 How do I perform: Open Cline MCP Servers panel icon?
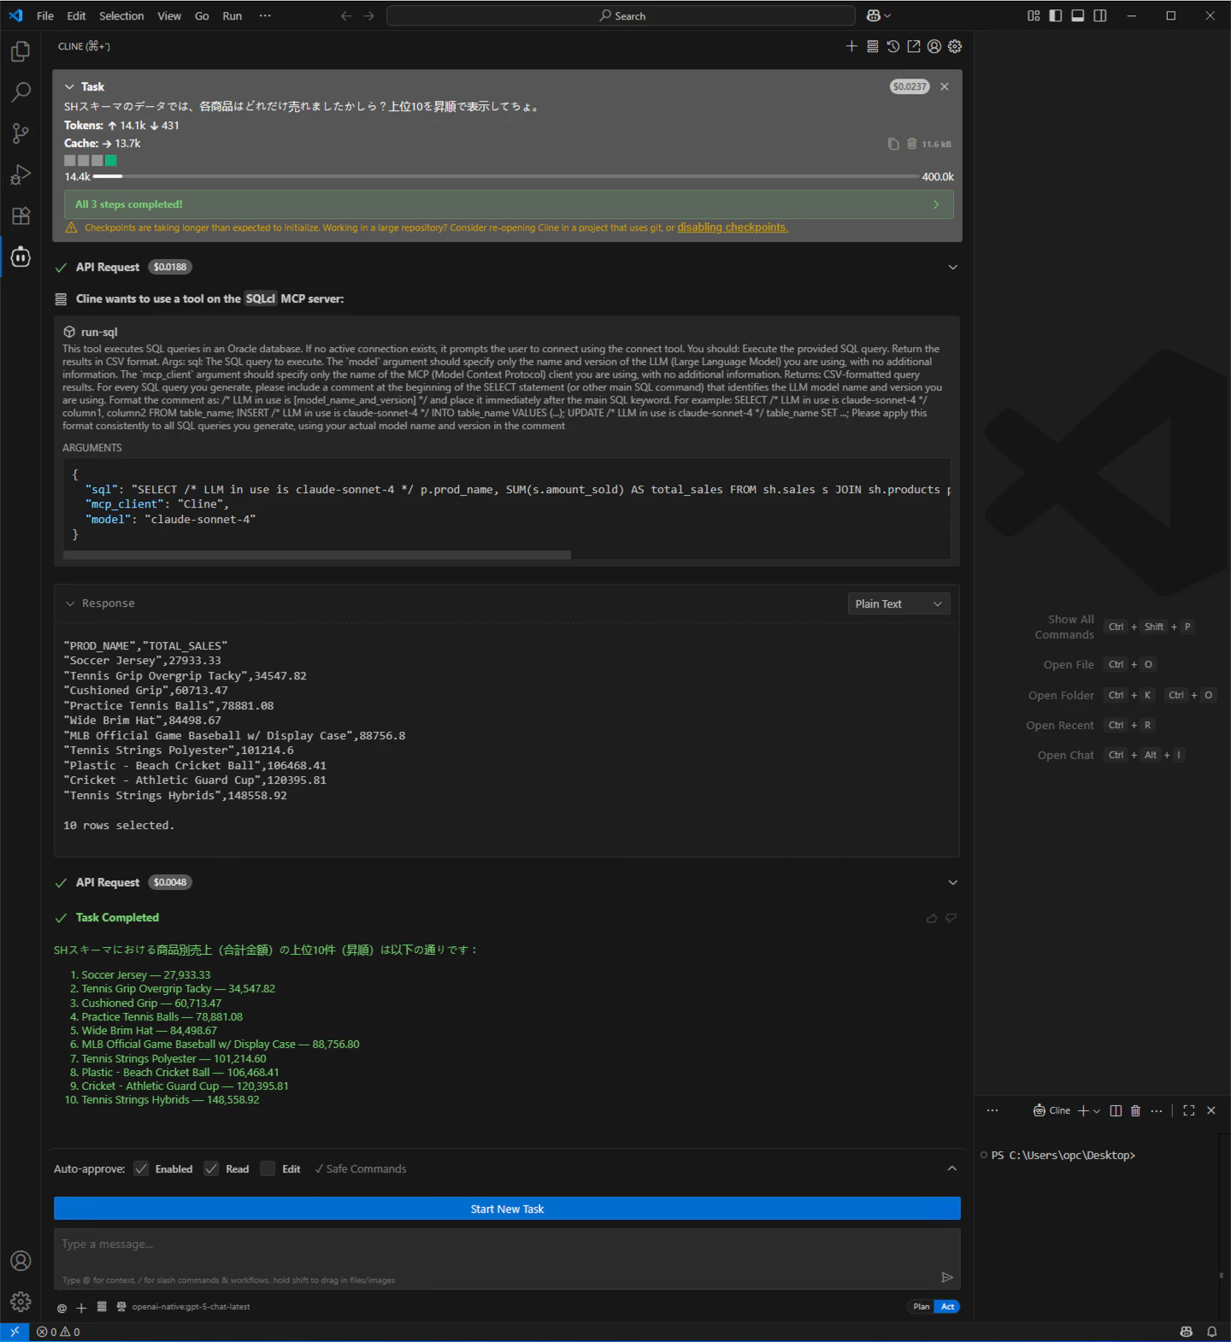pos(872,46)
